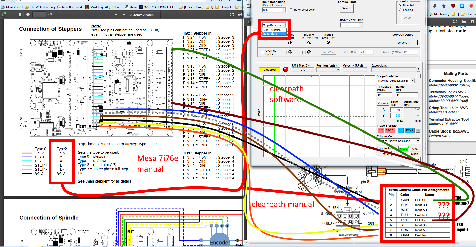Viewport: 476px width, 247px height.
Task: Click magenta cursor A marker on scope
Action: point(312,76)
